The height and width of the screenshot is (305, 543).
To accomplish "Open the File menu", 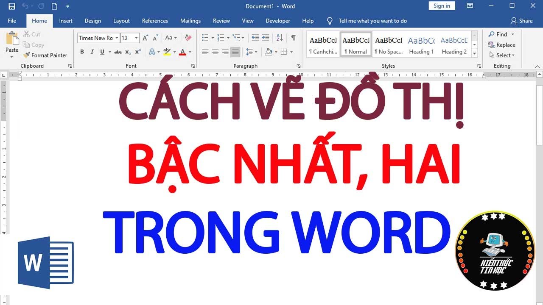I will [12, 21].
